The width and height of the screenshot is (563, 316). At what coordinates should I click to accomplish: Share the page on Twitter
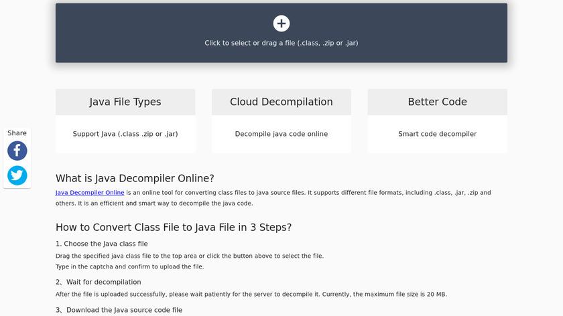coord(17,175)
